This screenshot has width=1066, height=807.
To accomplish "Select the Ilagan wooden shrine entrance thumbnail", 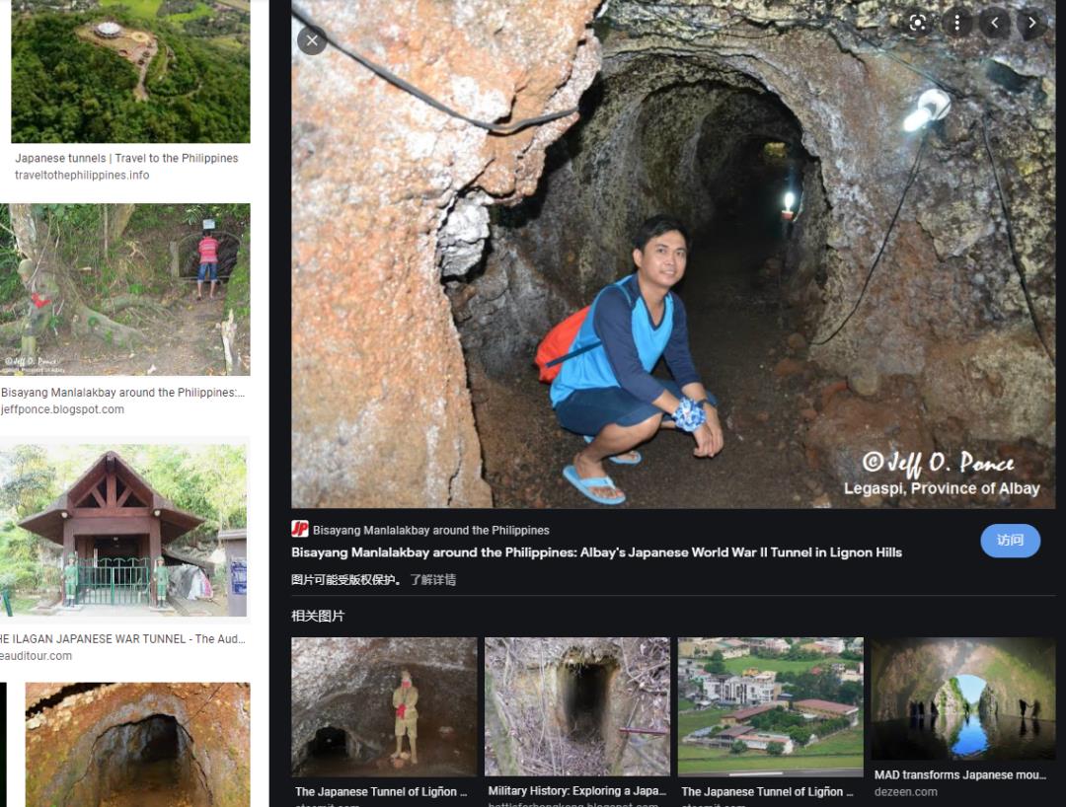I will 125,530.
